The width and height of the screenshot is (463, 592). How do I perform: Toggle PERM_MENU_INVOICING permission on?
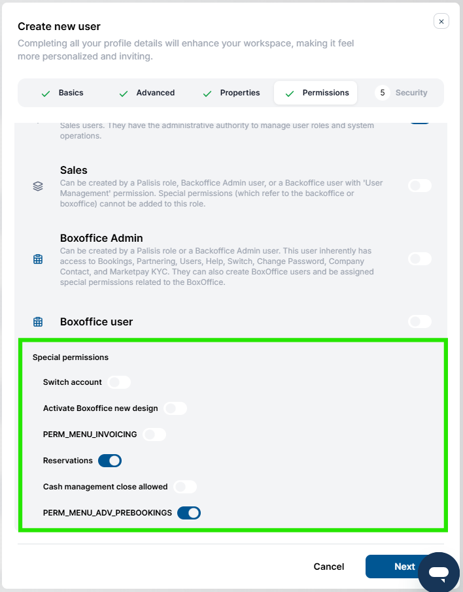154,434
